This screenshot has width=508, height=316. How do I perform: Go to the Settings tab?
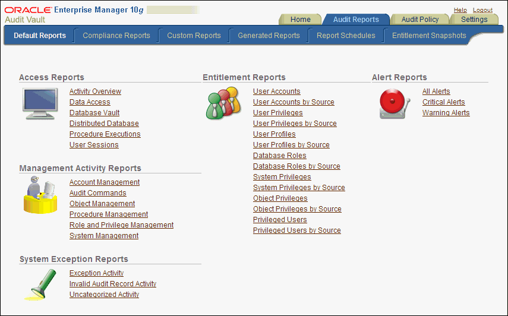pos(474,20)
